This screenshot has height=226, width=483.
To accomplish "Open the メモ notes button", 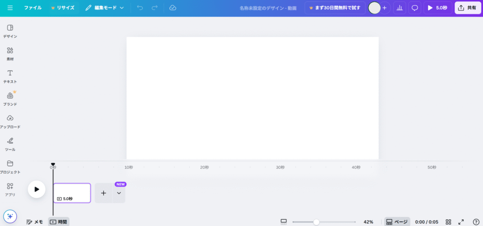I will (34, 222).
